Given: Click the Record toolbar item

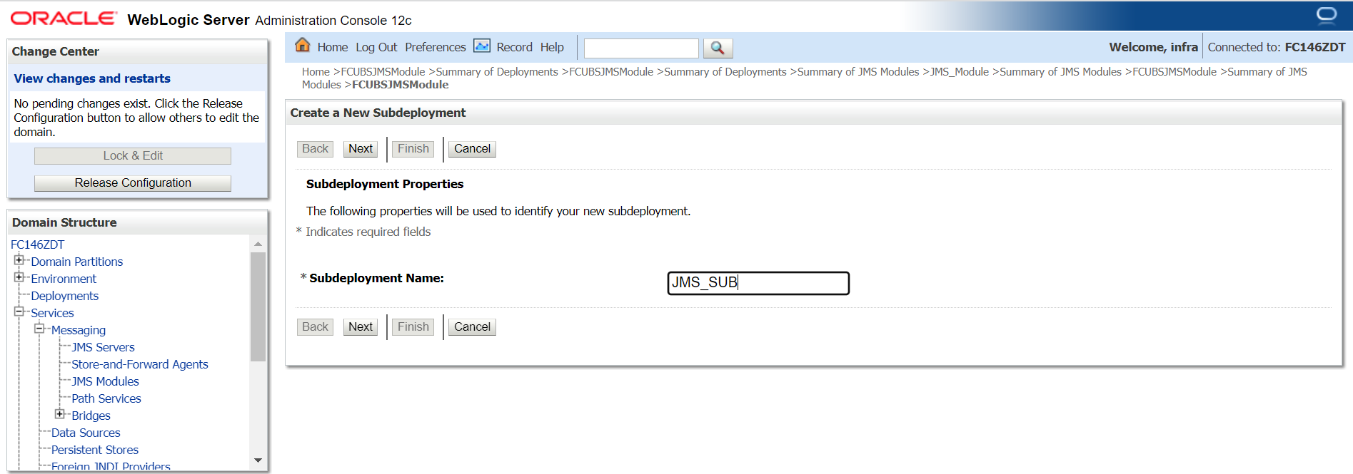Looking at the screenshot, I should (514, 47).
